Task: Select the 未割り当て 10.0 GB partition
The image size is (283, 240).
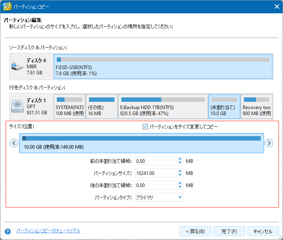Action: pos(224,106)
